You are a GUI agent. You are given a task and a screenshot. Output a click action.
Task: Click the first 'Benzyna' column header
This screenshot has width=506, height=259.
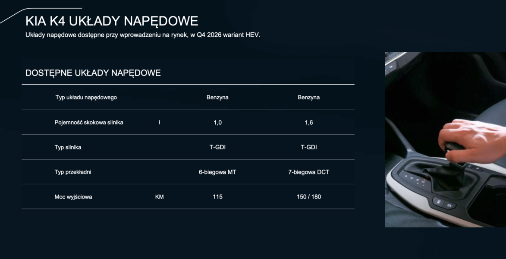click(217, 98)
